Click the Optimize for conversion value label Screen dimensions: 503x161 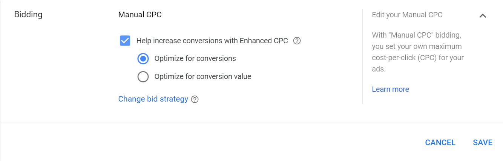[x=202, y=77]
